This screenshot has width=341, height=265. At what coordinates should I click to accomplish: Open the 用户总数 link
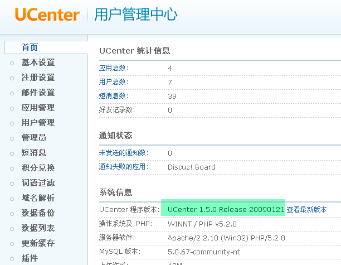click(x=113, y=82)
